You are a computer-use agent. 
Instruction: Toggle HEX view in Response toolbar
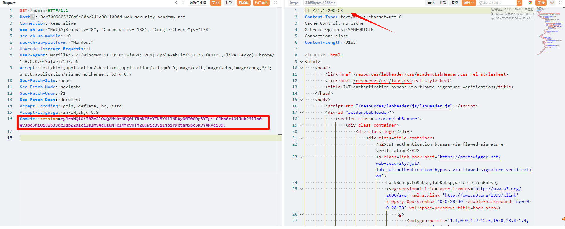[443, 3]
